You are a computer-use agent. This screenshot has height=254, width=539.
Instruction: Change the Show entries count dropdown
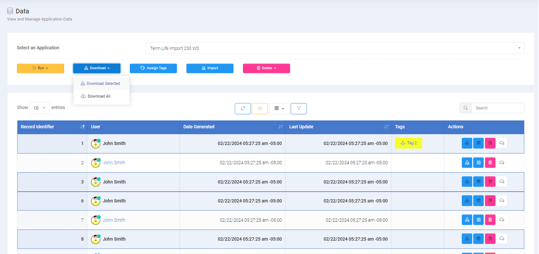pos(39,108)
